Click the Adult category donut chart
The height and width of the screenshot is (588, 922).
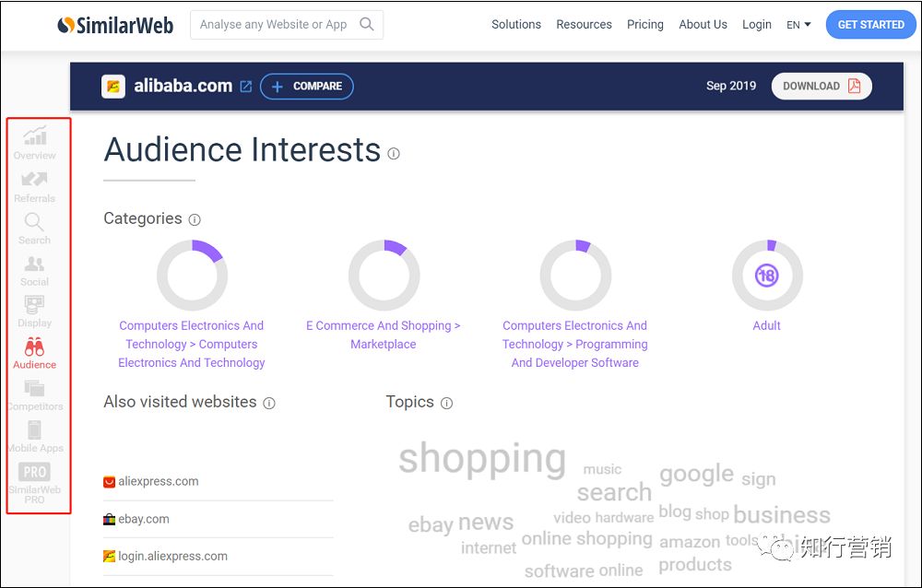click(766, 275)
